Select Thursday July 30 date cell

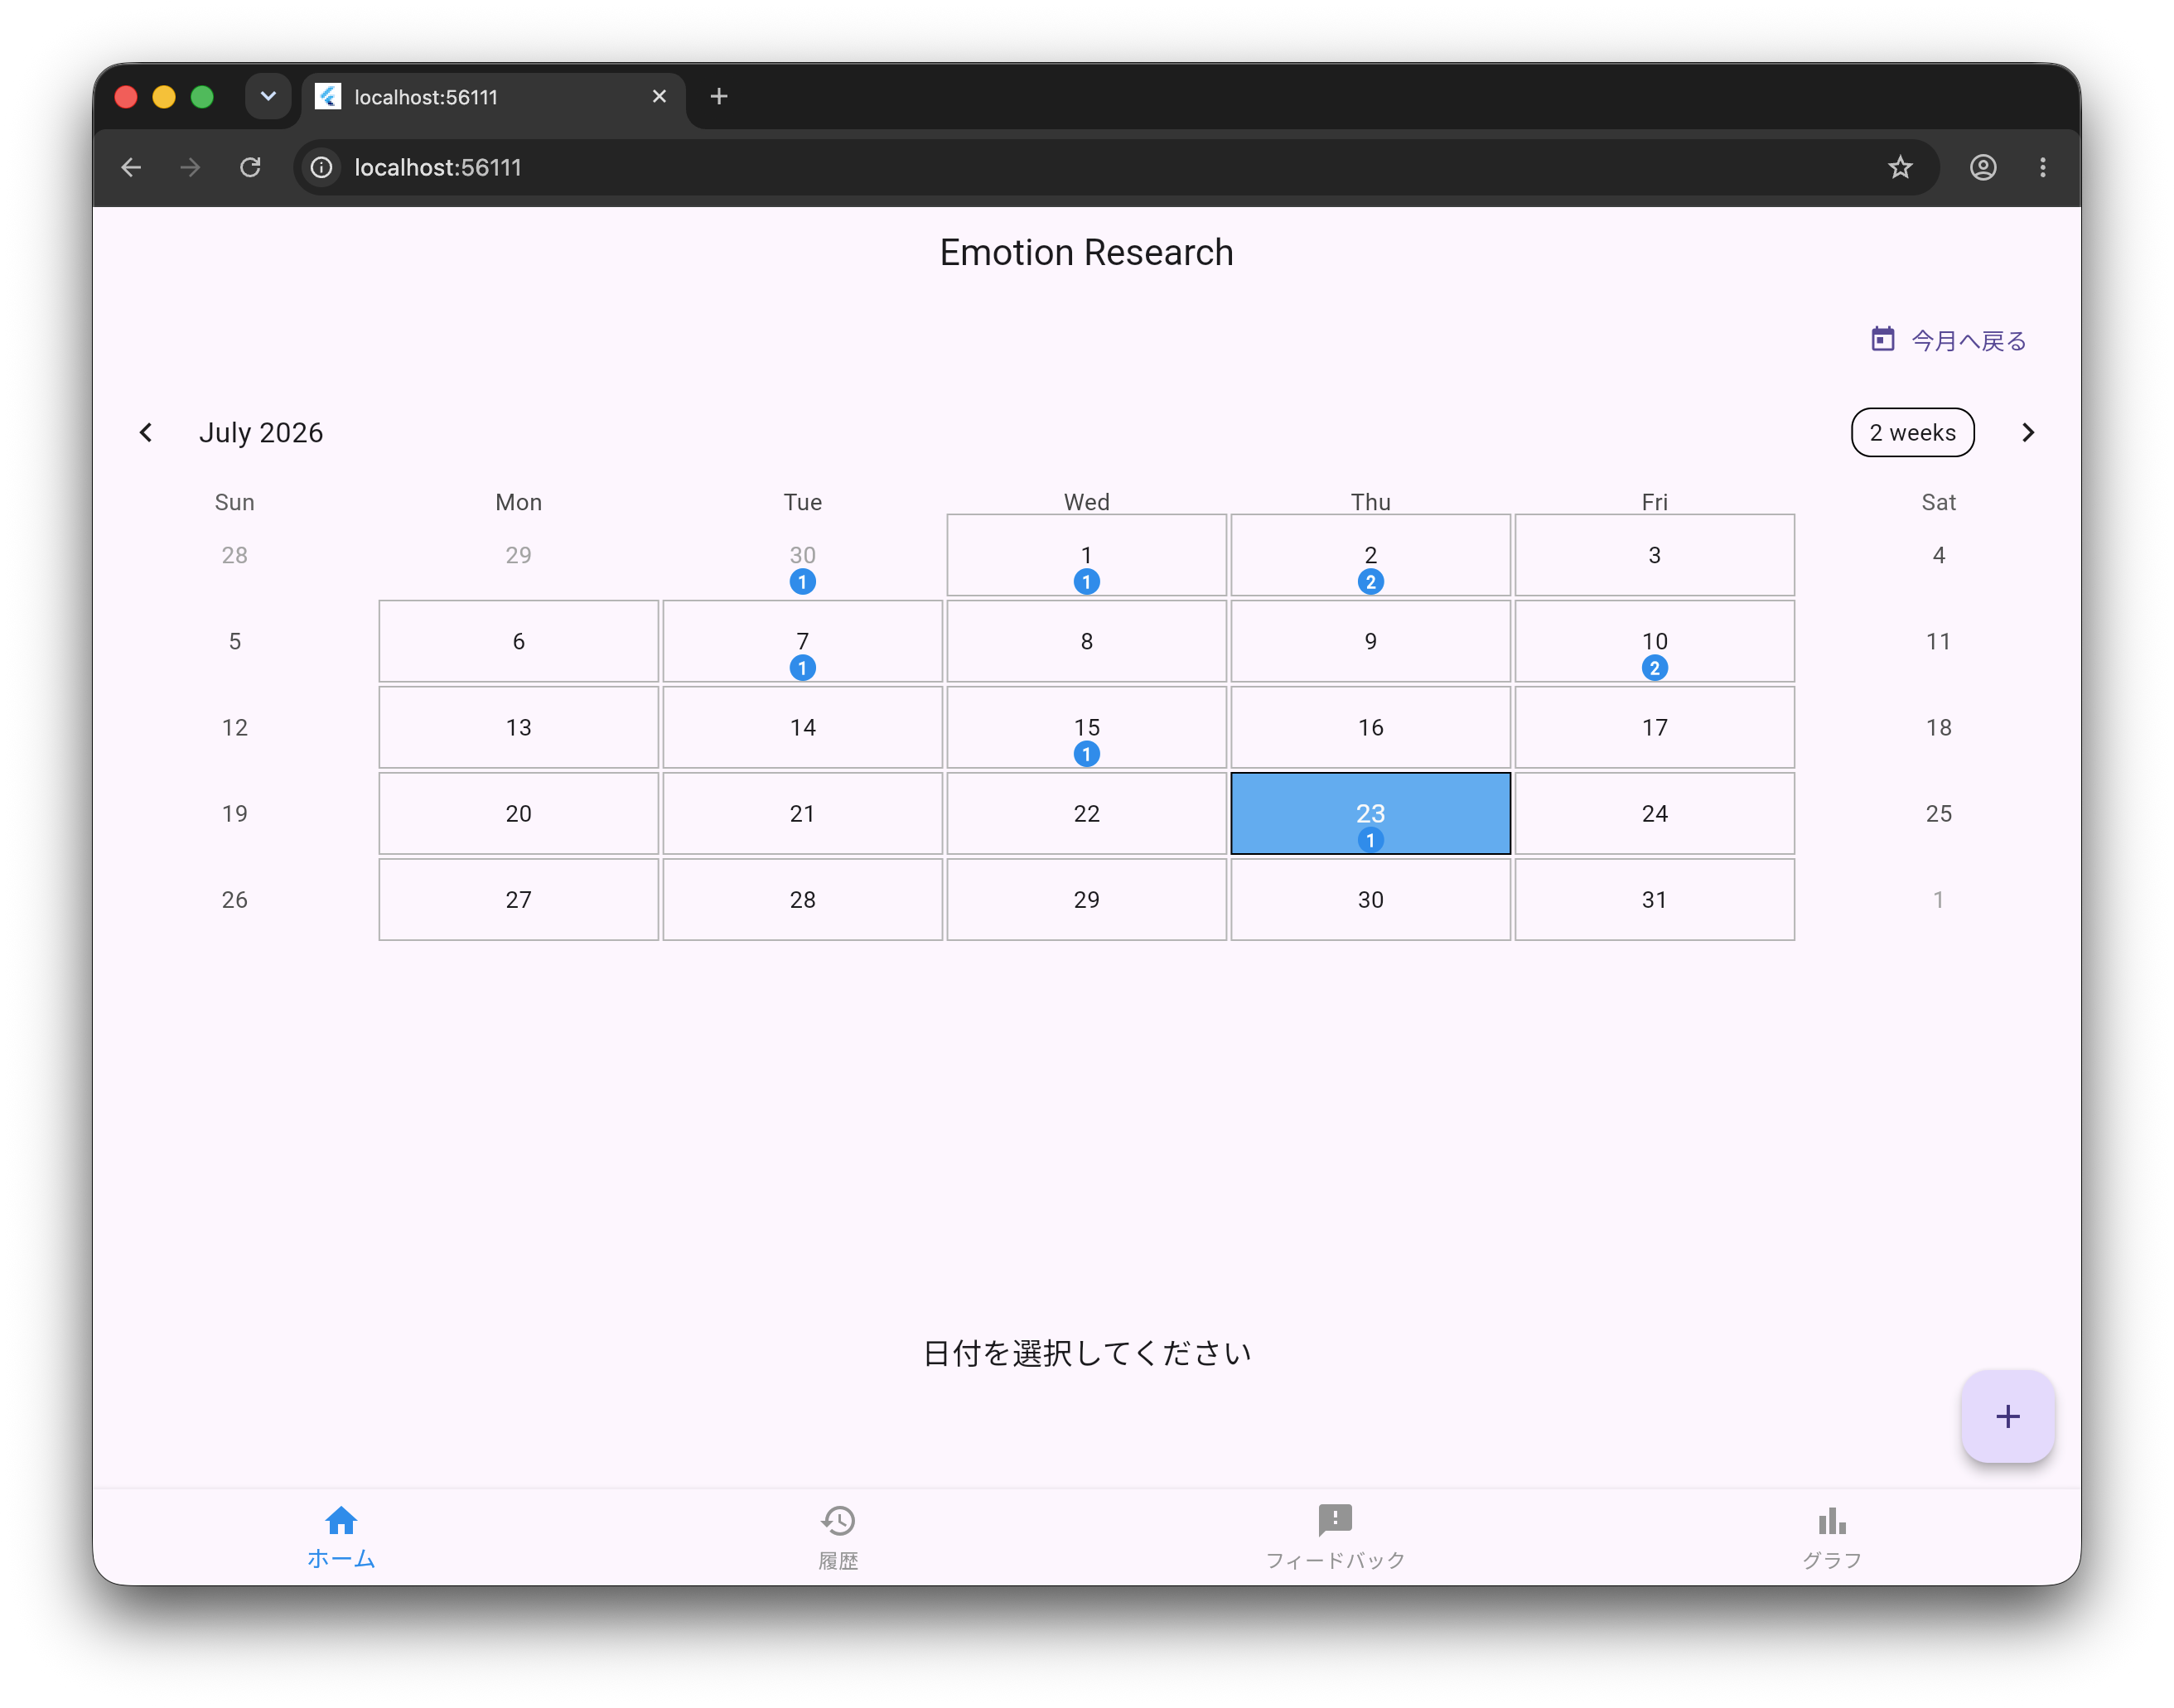pos(1370,899)
